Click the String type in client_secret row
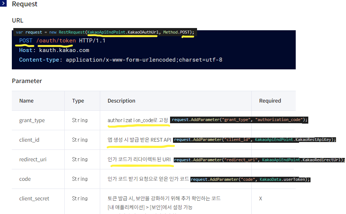Viewport: 346px width, 214px height. coord(80,199)
